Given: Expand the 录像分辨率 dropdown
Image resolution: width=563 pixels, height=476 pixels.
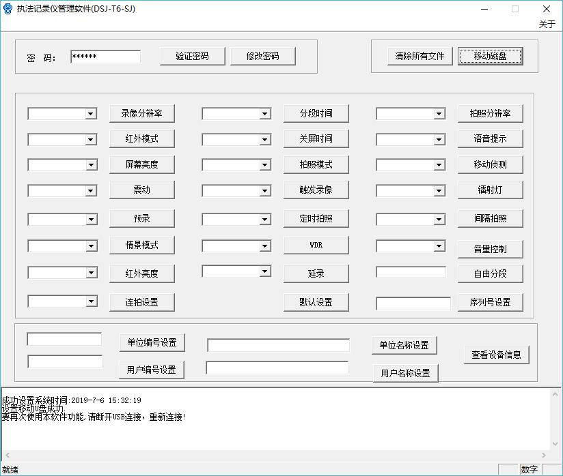Looking at the screenshot, I should click(91, 114).
